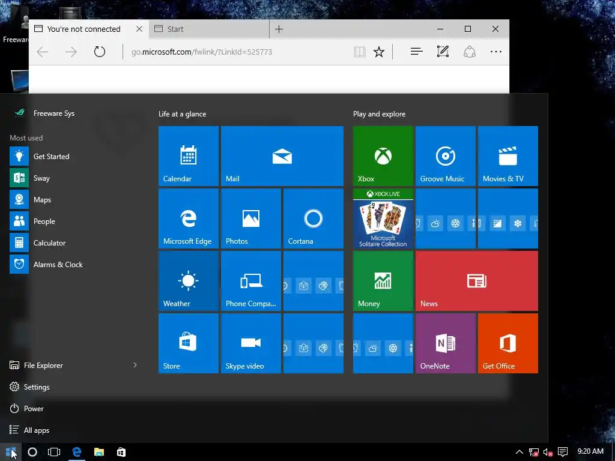Image resolution: width=615 pixels, height=461 pixels.
Task: Close the You're not connected tab
Action: tap(139, 29)
